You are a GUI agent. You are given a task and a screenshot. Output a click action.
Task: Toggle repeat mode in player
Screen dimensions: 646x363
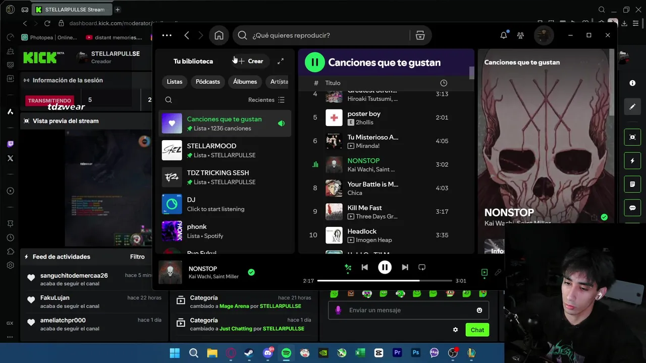(x=422, y=267)
